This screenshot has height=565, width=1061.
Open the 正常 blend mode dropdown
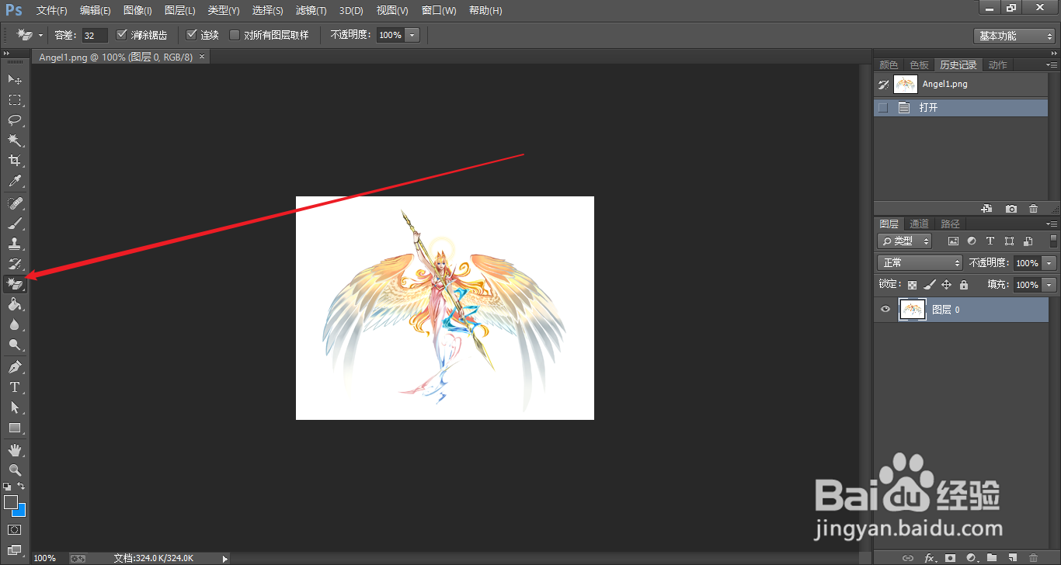[x=920, y=263]
